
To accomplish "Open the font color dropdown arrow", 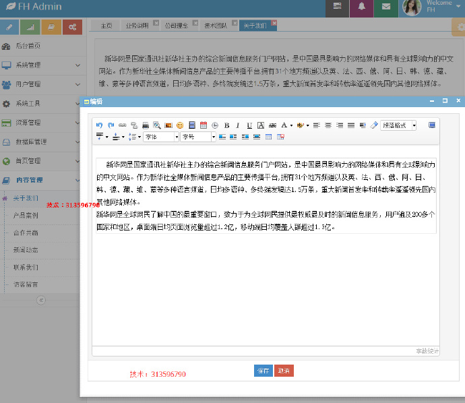I will [291, 125].
